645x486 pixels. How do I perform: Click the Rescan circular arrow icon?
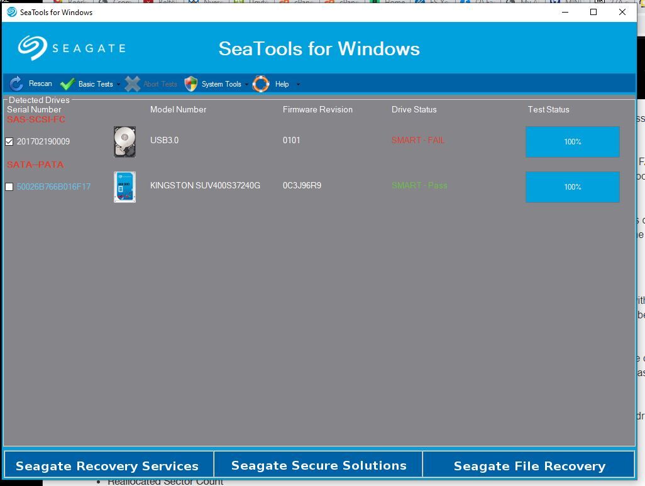coord(16,84)
